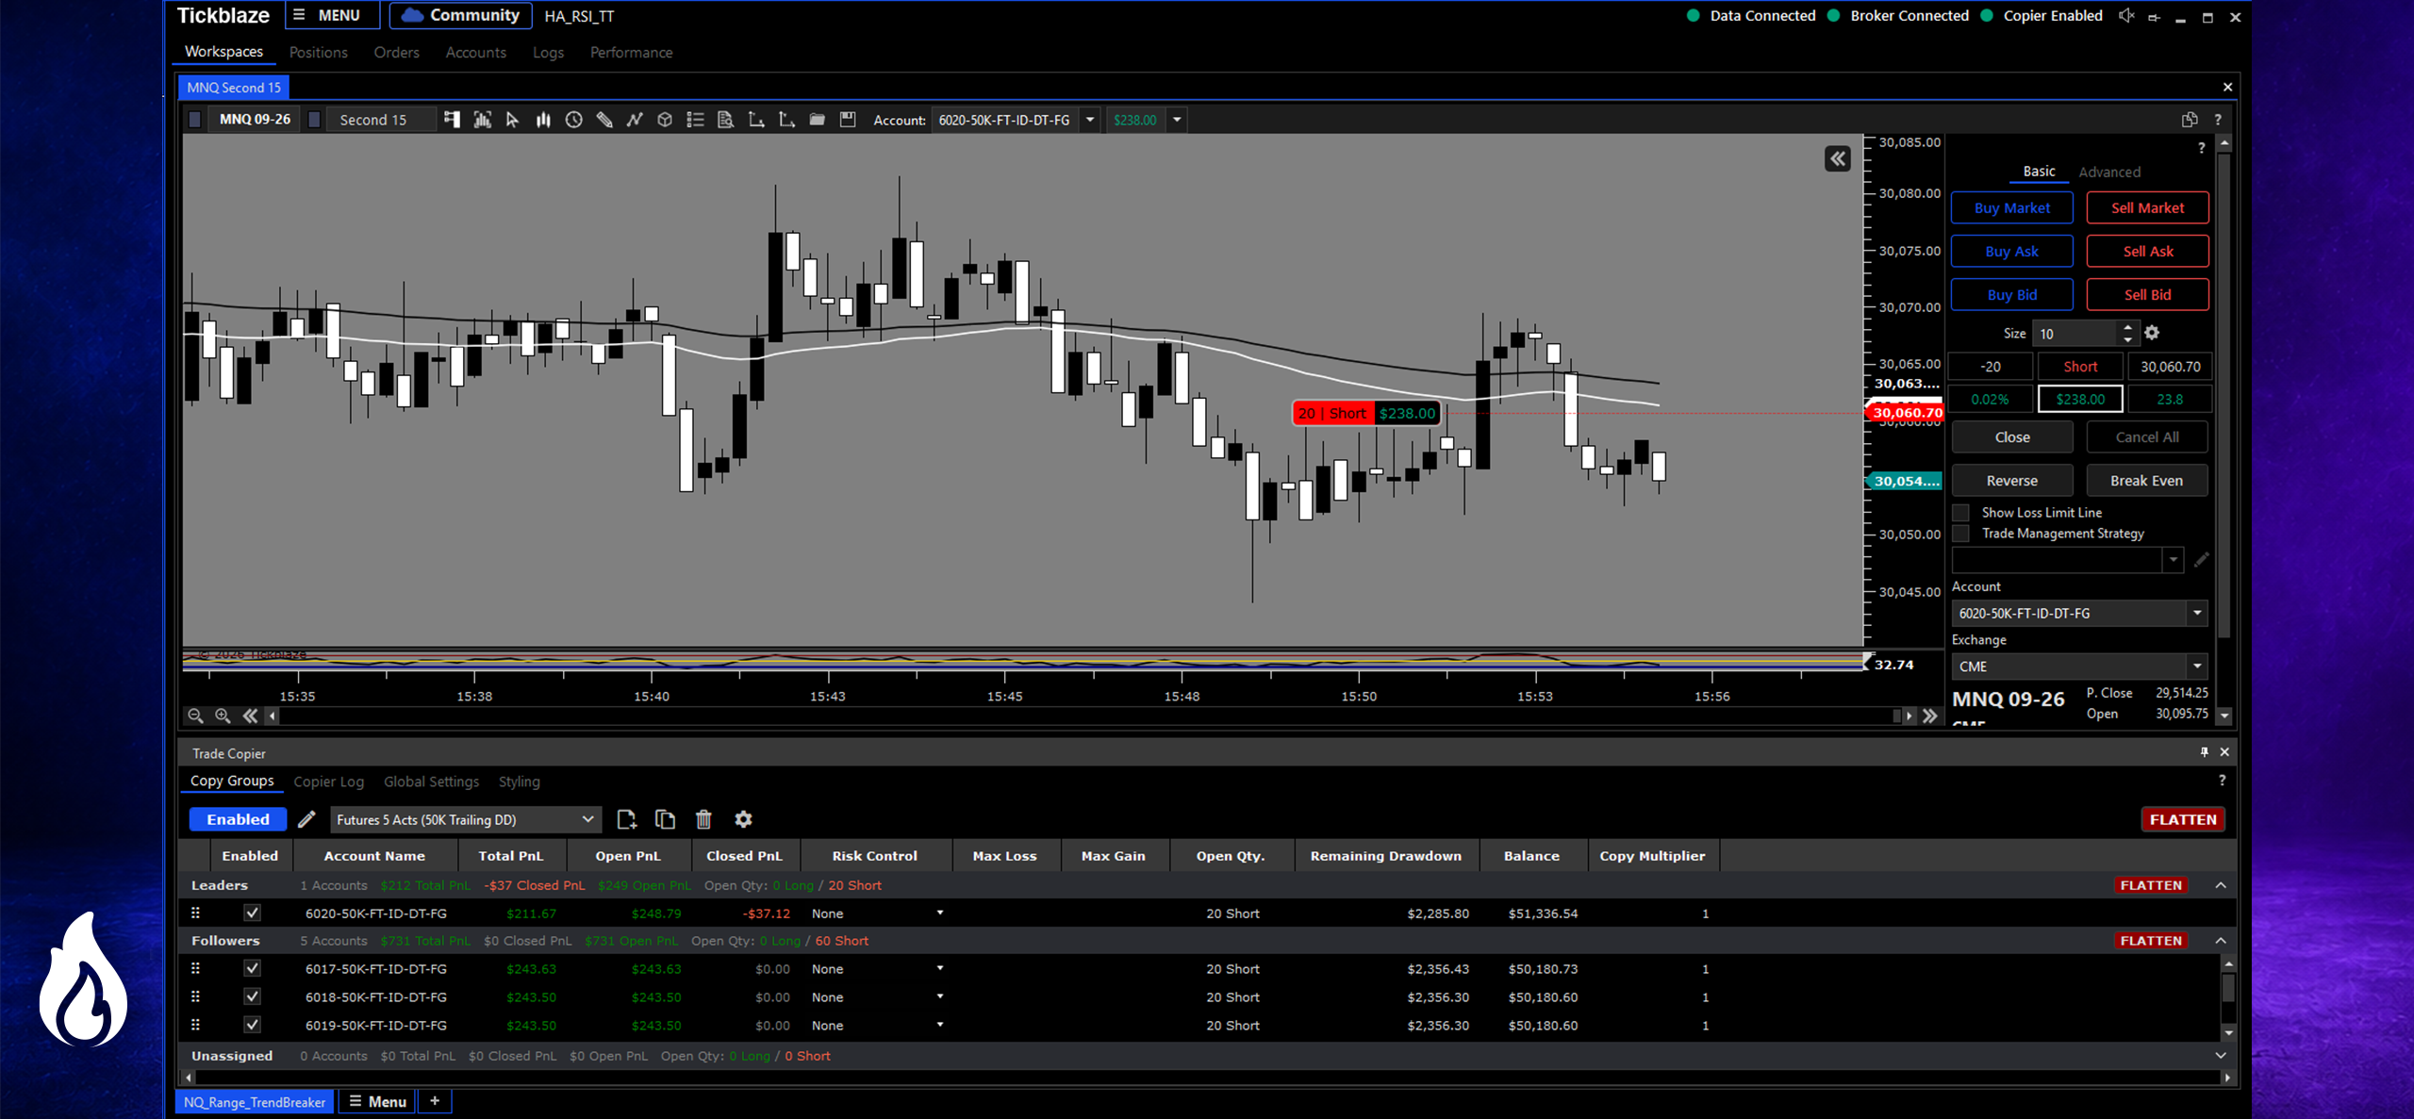Flatten all Followers accounts
Image resolution: width=2414 pixels, height=1119 pixels.
[x=2151, y=941]
